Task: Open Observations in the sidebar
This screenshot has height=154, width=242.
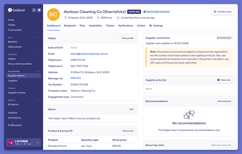Action: [15, 47]
